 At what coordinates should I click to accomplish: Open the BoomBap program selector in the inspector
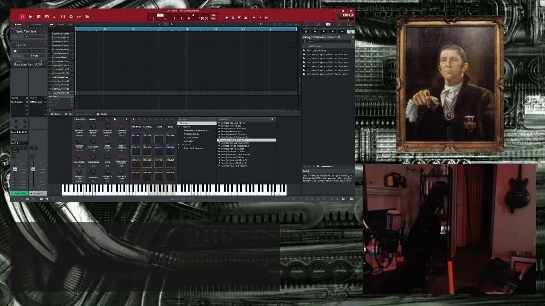[28, 65]
